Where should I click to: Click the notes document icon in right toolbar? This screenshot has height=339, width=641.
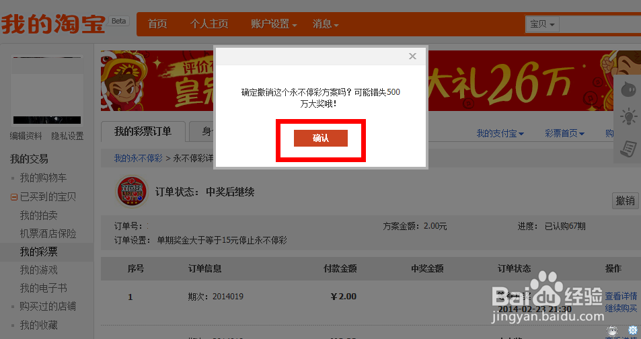(628, 148)
